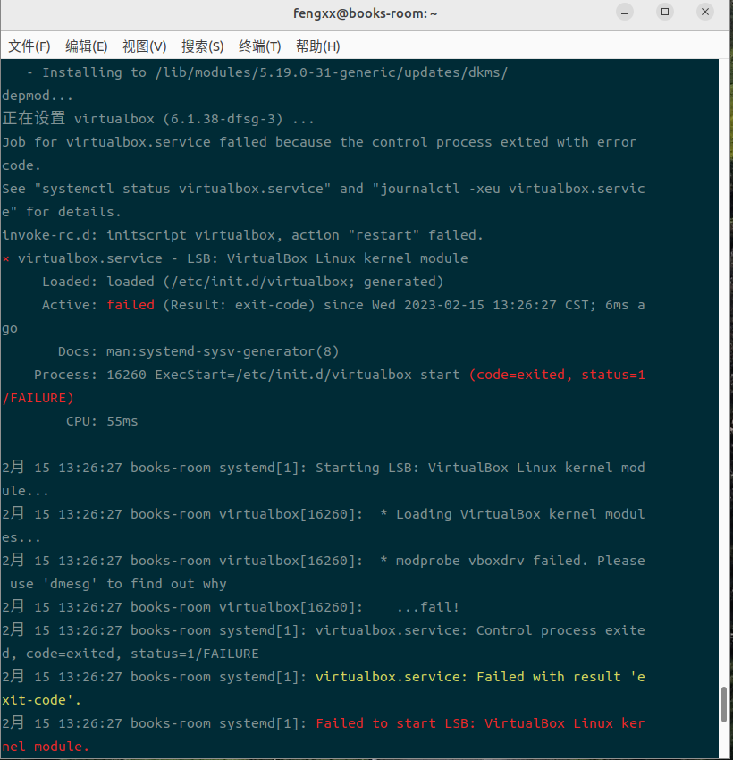This screenshot has height=760, width=733.
Task: Minimize the terminal window
Action: (625, 13)
